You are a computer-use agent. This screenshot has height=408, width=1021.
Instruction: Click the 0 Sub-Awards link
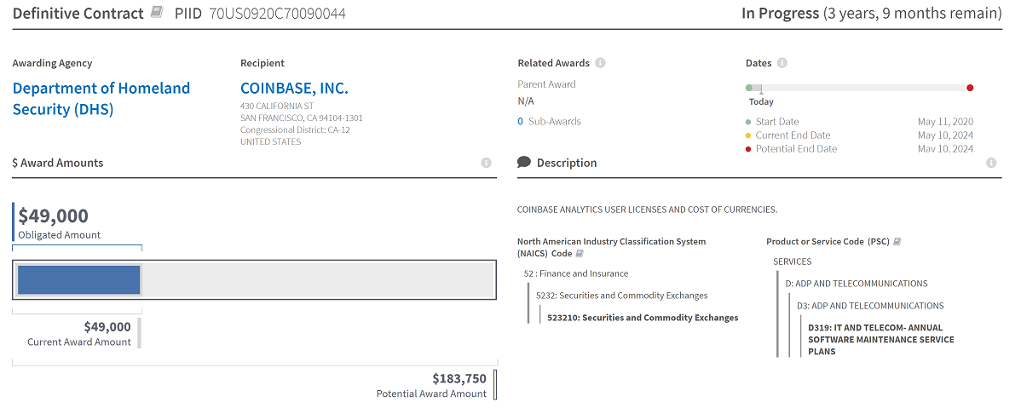pyautogui.click(x=549, y=122)
